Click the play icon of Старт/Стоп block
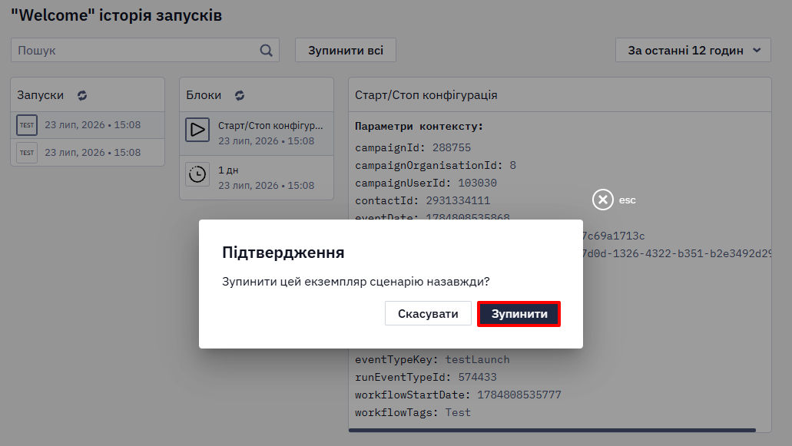Image resolution: width=792 pixels, height=446 pixels. pos(197,130)
